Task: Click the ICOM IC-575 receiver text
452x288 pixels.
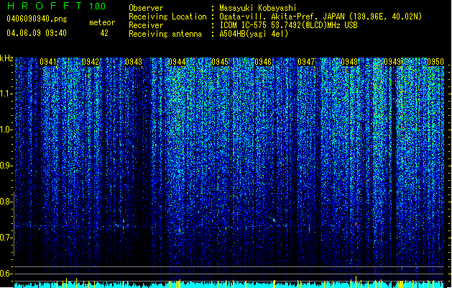Action: coord(288,25)
